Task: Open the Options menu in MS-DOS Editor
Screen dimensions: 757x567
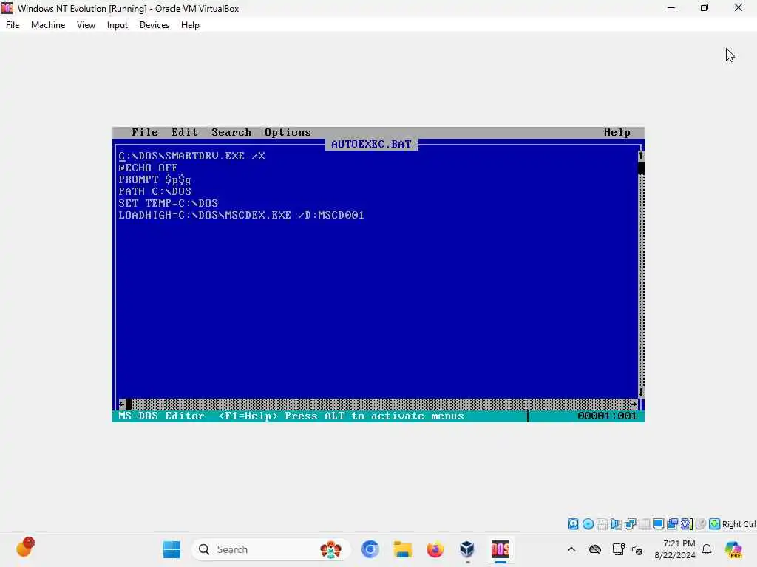Action: (288, 132)
